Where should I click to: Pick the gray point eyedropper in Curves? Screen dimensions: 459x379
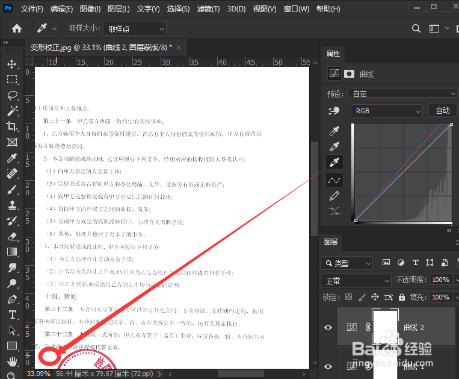pyautogui.click(x=334, y=146)
